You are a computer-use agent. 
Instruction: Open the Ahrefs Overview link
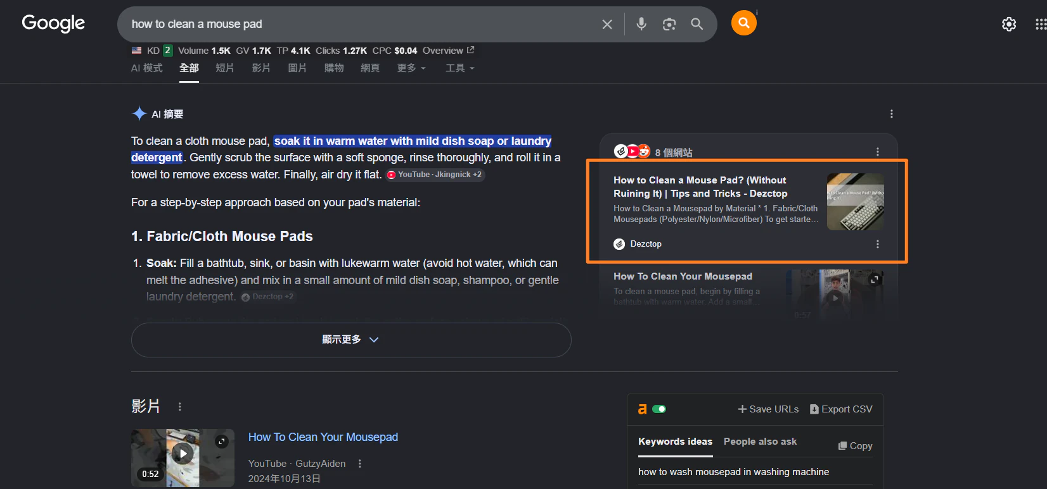click(x=449, y=51)
